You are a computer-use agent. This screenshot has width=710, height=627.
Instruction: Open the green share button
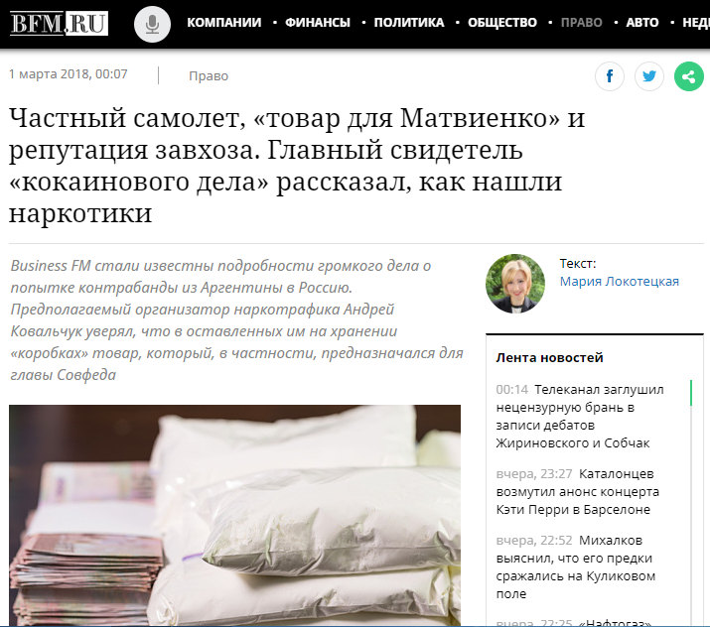[689, 76]
